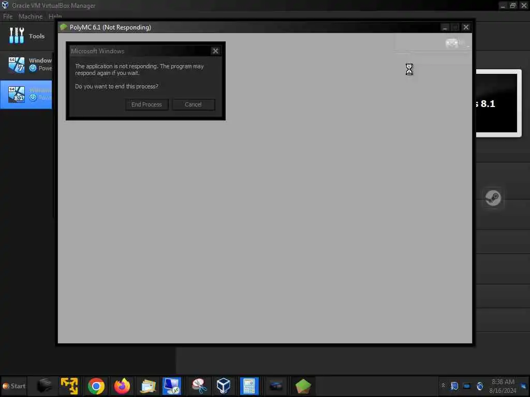530x397 pixels.
Task: Show hidden system tray icons
Action: (443, 386)
